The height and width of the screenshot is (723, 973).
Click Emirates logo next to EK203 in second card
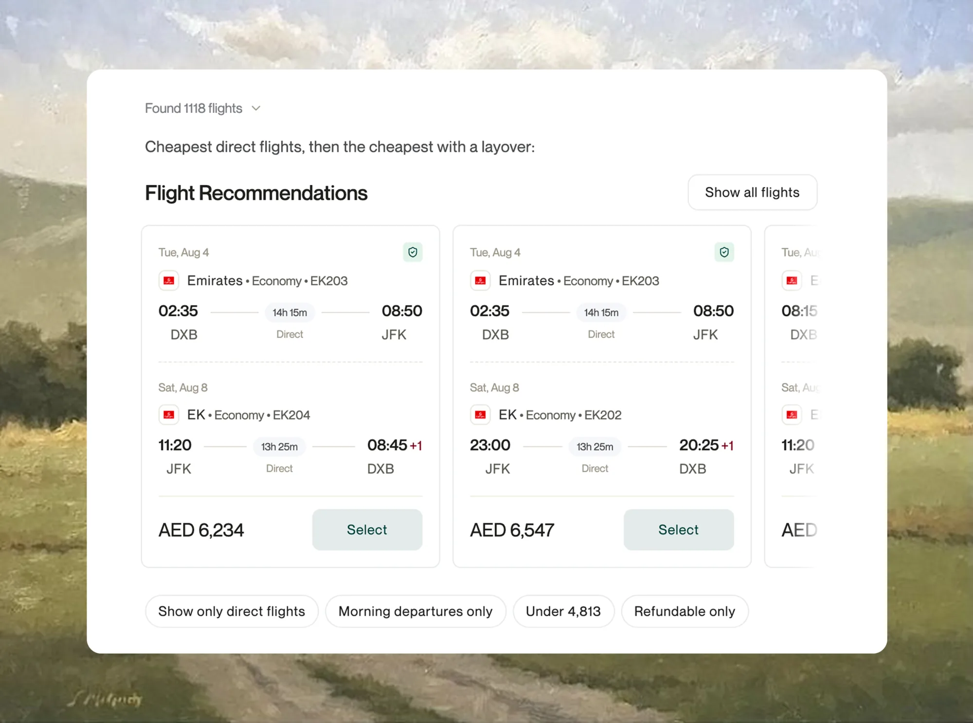(480, 281)
